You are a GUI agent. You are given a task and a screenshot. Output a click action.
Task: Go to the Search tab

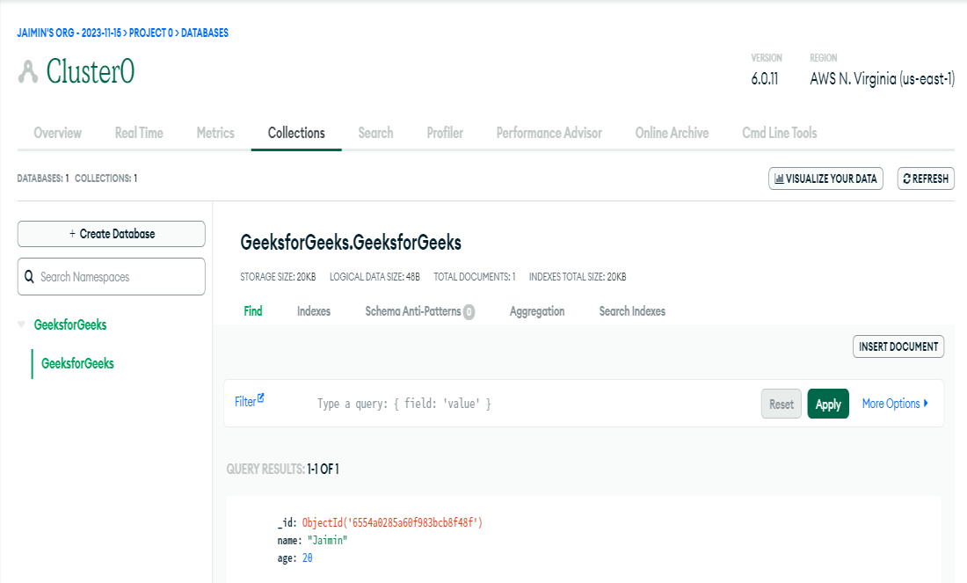coord(375,133)
